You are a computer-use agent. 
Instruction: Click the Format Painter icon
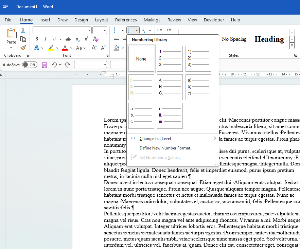coord(23,48)
